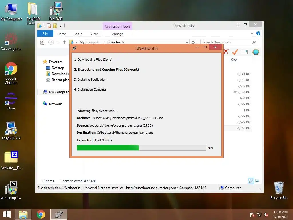Select Favorites in navigation pane
The image size is (293, 220).
coord(55,62)
